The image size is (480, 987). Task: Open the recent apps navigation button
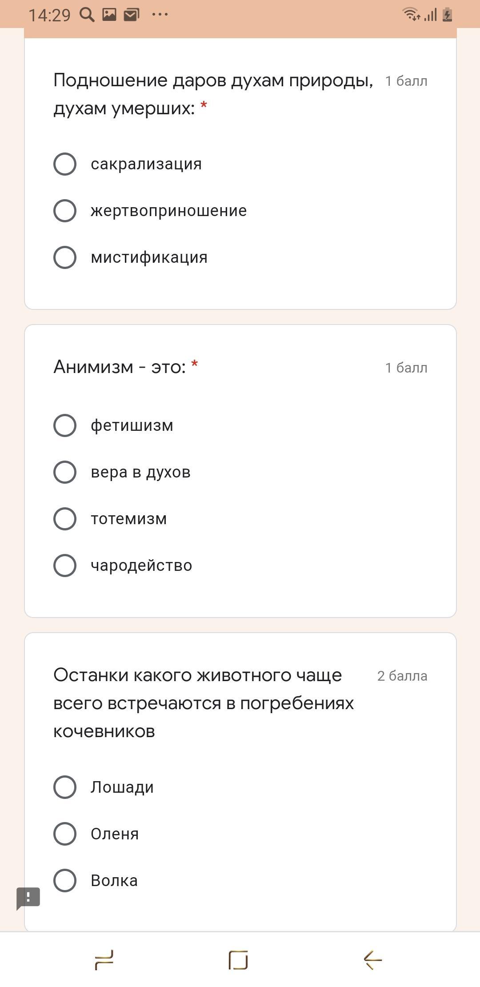click(x=105, y=959)
